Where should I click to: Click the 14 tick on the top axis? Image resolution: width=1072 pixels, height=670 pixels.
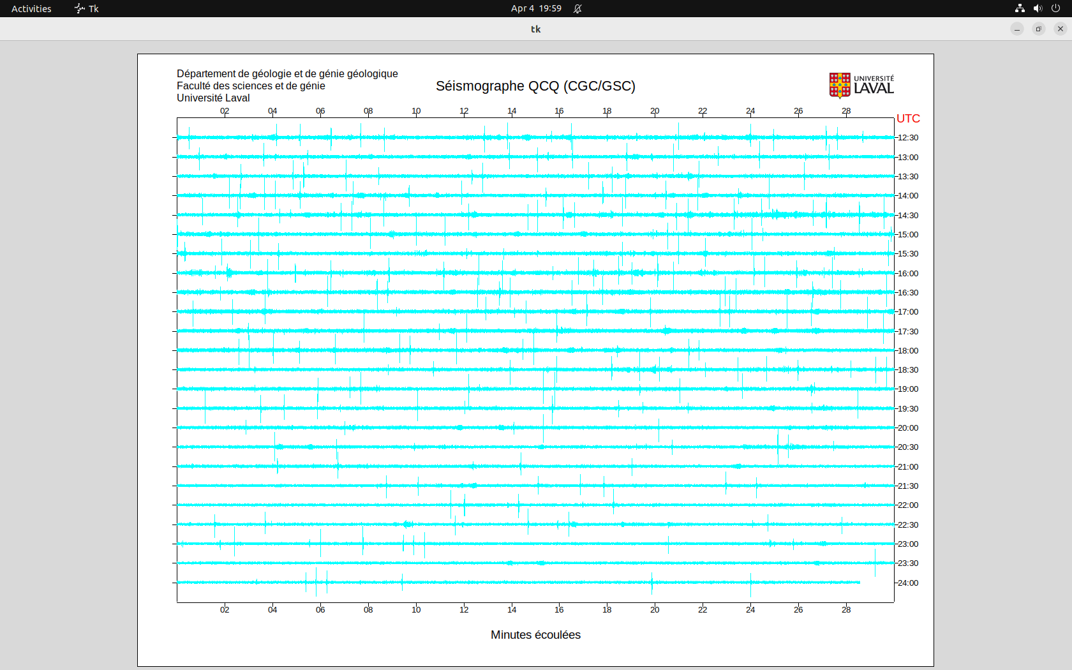click(512, 111)
